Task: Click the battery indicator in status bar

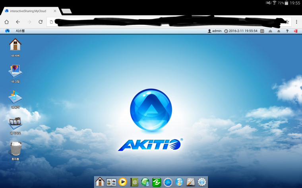Action: point(287,3)
